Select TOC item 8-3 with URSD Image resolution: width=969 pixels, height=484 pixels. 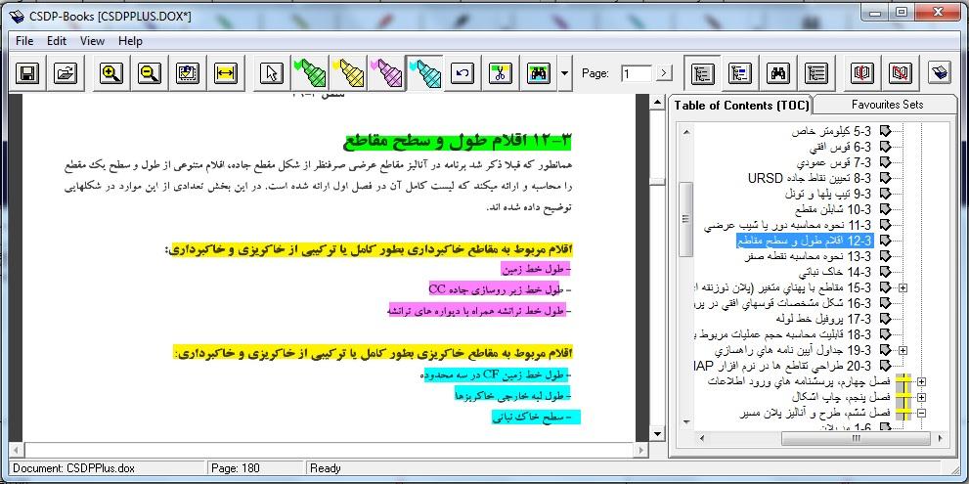point(810,178)
